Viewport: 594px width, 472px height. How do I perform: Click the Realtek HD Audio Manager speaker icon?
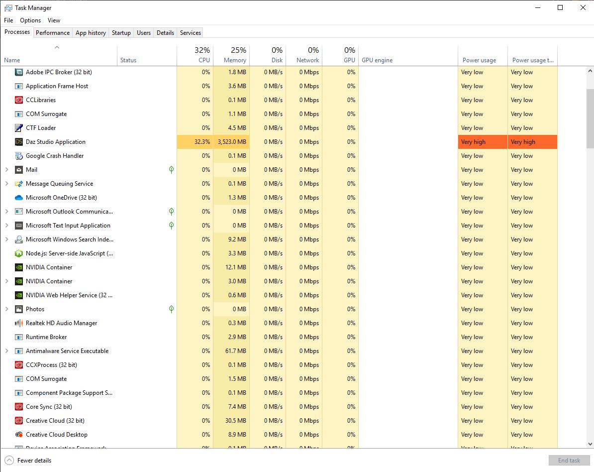(18, 323)
